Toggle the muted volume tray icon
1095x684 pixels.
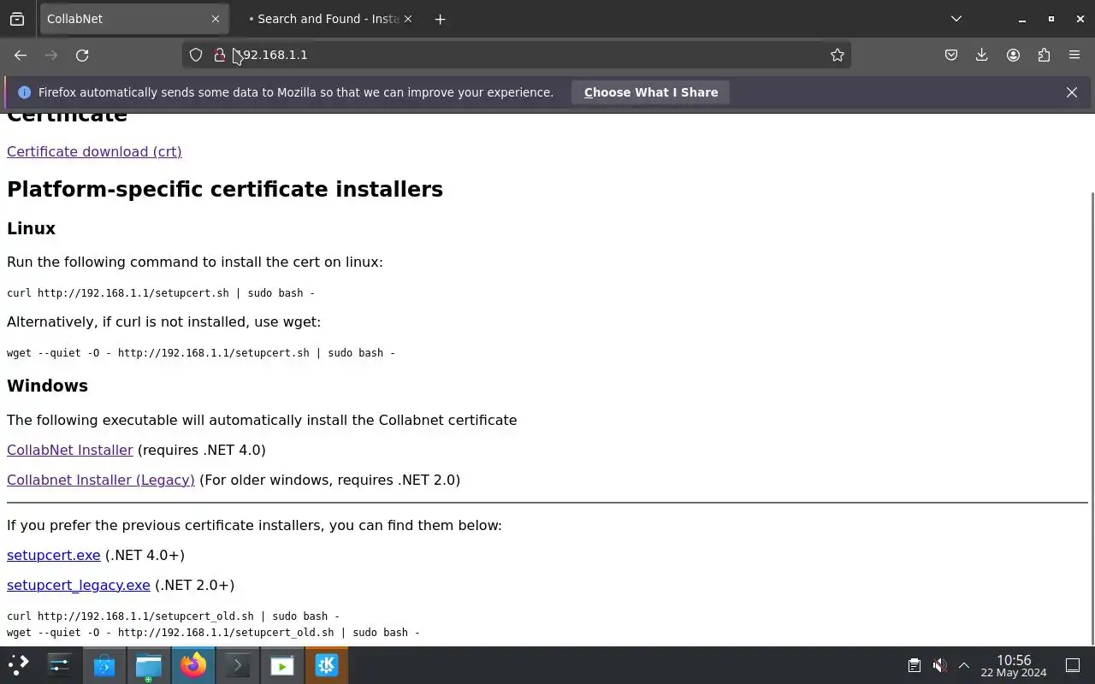click(x=938, y=665)
